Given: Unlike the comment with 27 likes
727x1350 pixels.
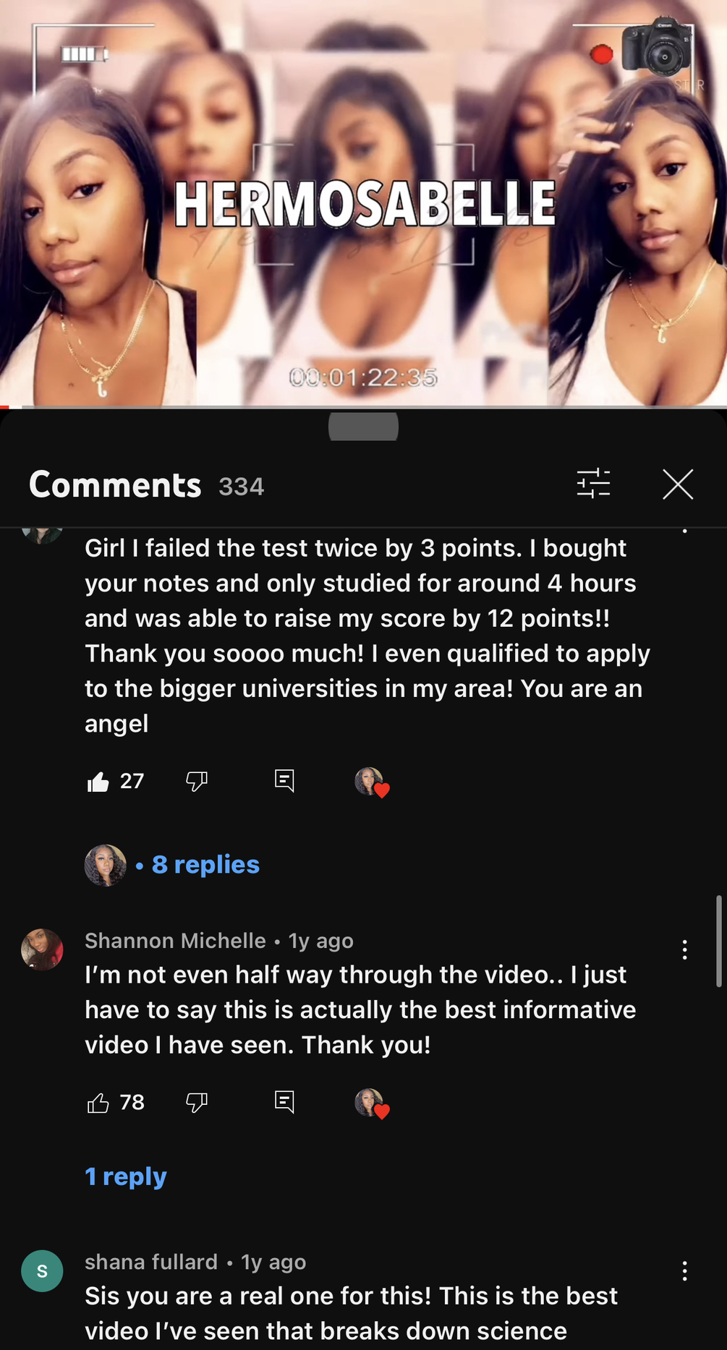Looking at the screenshot, I should coord(98,781).
